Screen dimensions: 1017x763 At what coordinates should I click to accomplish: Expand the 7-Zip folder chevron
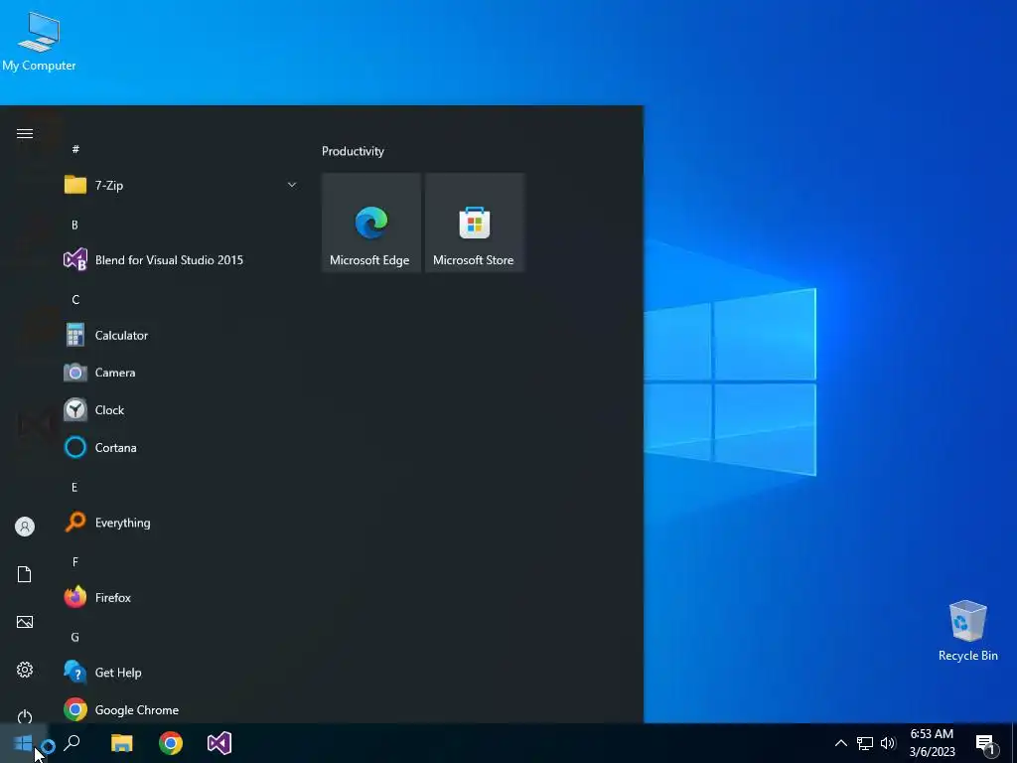(292, 185)
